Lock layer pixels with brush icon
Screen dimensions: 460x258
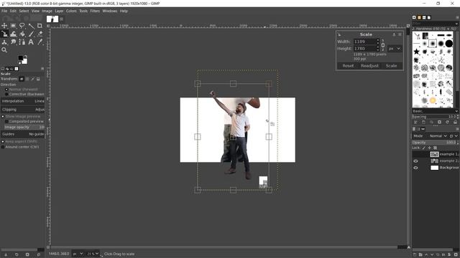point(424,148)
